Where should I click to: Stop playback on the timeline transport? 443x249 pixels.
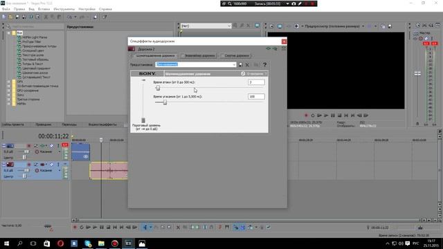(108, 228)
